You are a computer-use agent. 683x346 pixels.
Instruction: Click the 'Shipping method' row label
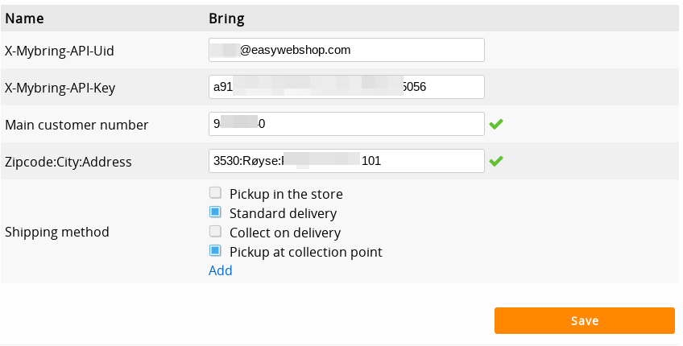point(57,232)
